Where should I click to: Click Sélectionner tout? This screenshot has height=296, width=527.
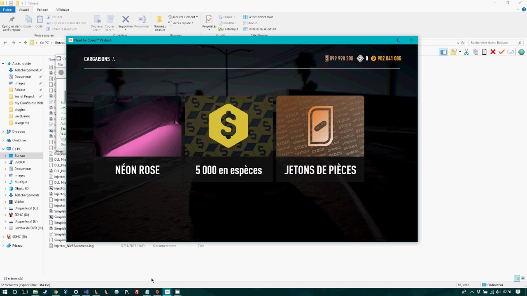point(258,17)
